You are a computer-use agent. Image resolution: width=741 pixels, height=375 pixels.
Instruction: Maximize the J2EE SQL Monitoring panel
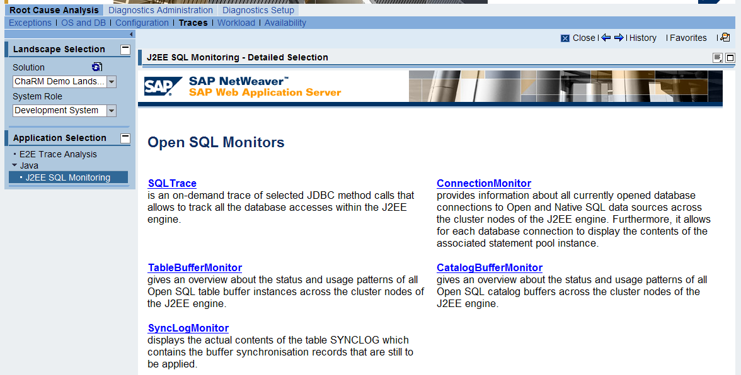click(730, 57)
